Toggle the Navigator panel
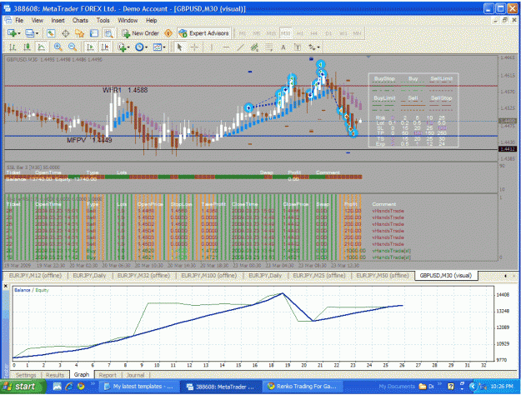This screenshot has width=521, height=395. (x=80, y=33)
